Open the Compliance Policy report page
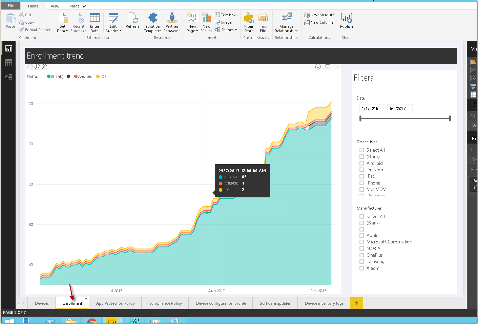478x324 pixels. [x=165, y=303]
